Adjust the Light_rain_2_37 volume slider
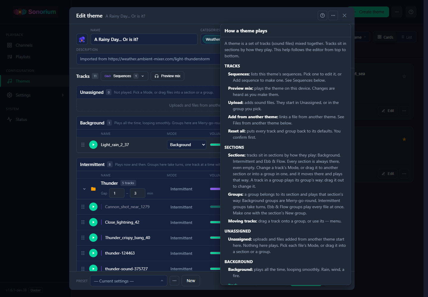This screenshot has height=297, width=428. (x=215, y=145)
